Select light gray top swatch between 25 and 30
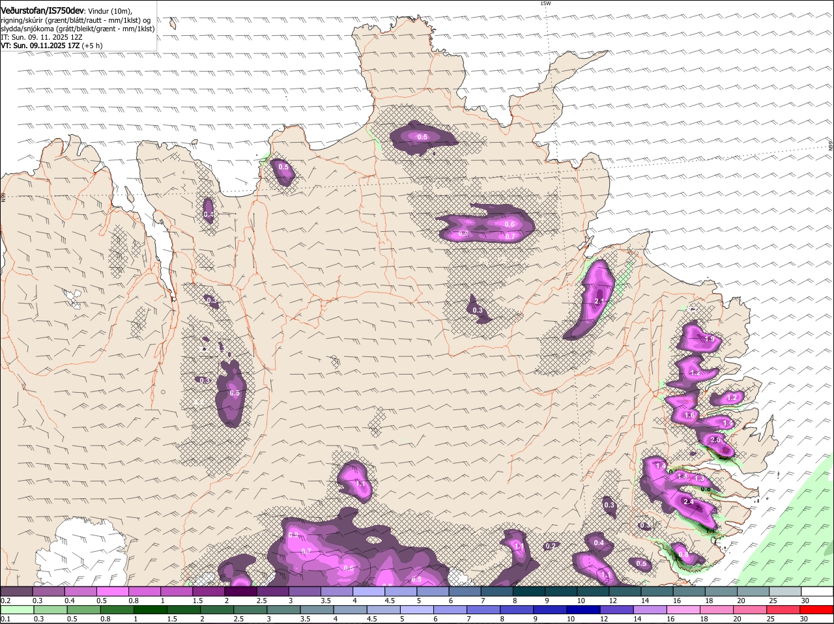The image size is (834, 624). click(x=785, y=591)
